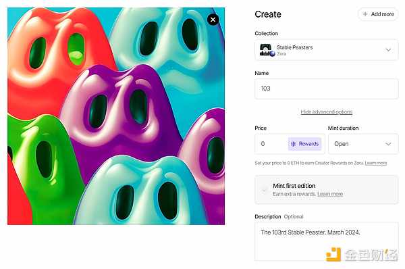The image size is (405, 269).
Task: Click the Stable Peasters collection avatar icon
Action: 265,49
